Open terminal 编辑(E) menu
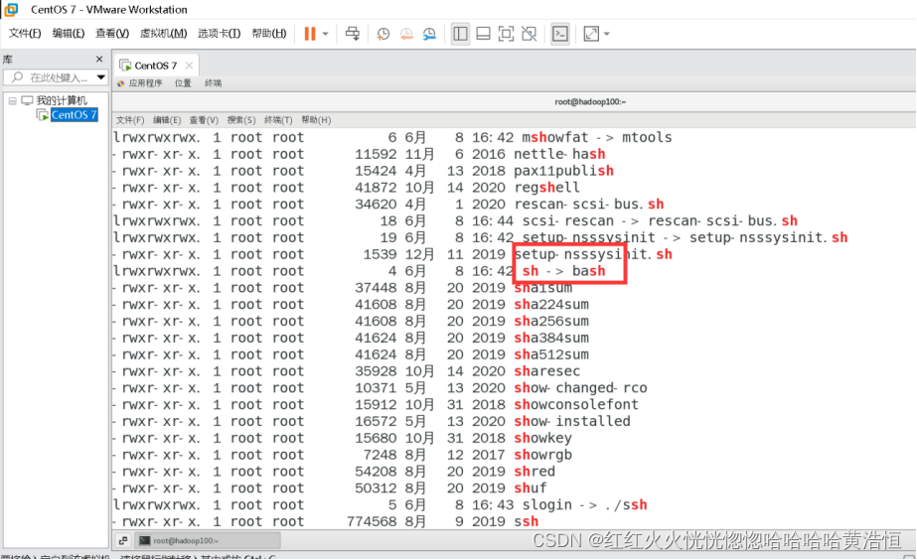This screenshot has width=917, height=560. [167, 120]
